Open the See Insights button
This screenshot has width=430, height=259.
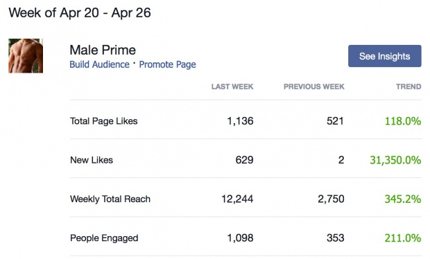tap(385, 56)
